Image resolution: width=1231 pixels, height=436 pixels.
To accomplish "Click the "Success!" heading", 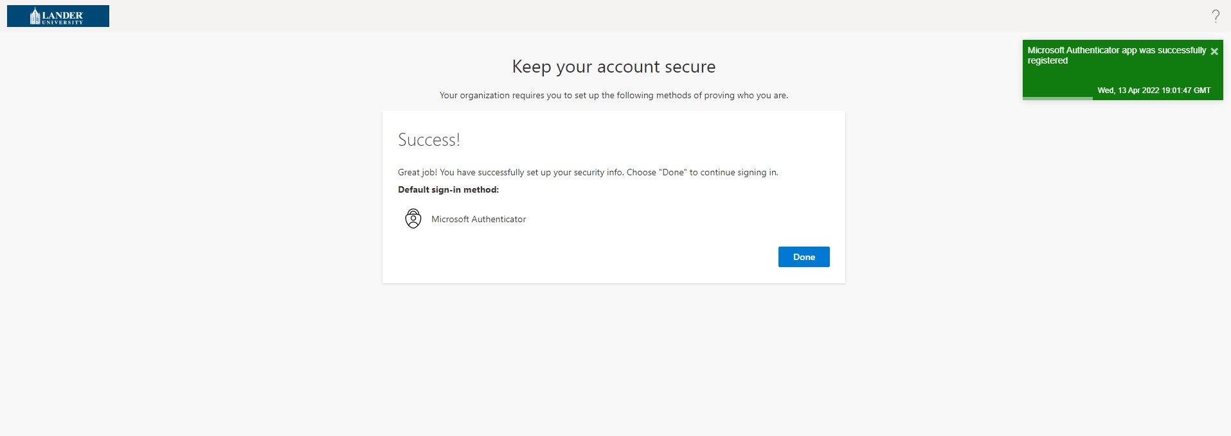I will pyautogui.click(x=429, y=140).
